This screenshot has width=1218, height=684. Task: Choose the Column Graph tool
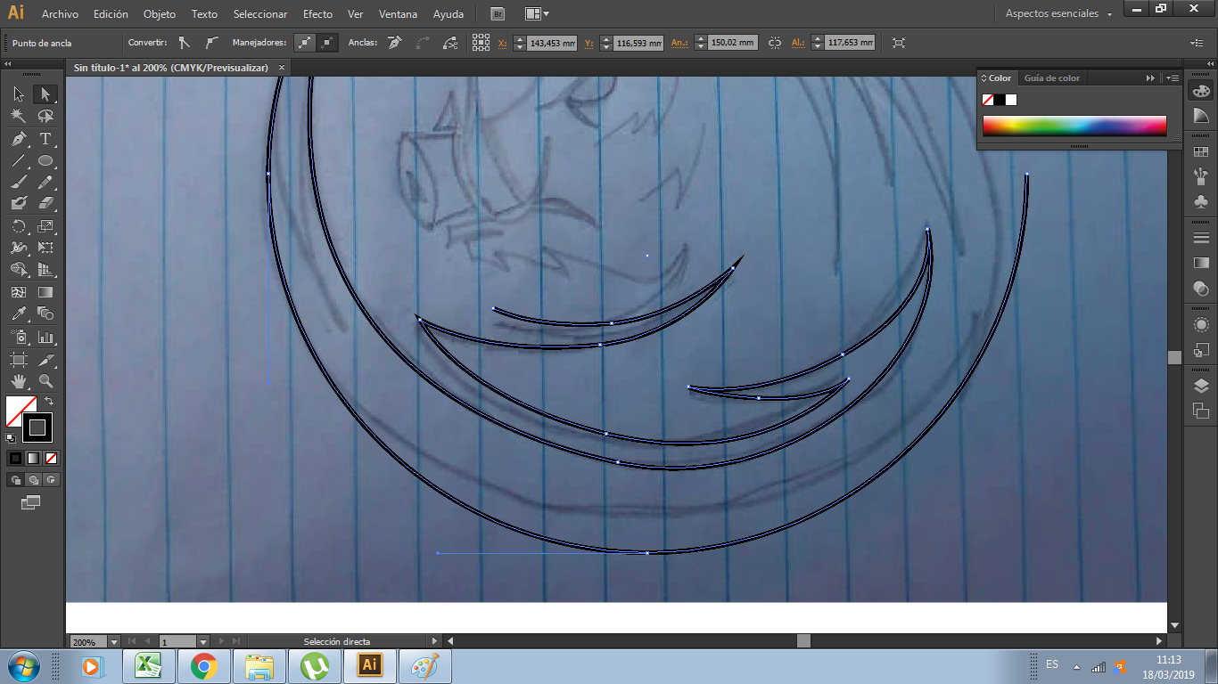[45, 338]
